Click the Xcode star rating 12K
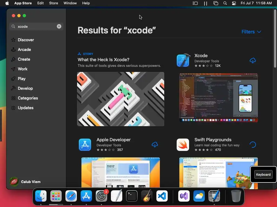This screenshot has width=277, height=207. click(x=207, y=66)
